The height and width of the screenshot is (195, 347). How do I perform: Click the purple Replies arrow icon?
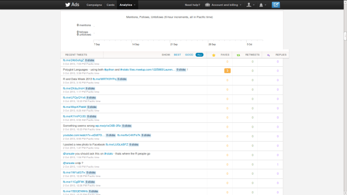tap(269, 55)
